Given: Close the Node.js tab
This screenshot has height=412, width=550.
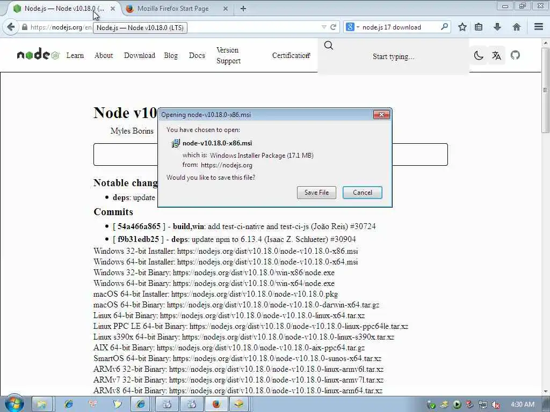Looking at the screenshot, I should click(x=113, y=9).
